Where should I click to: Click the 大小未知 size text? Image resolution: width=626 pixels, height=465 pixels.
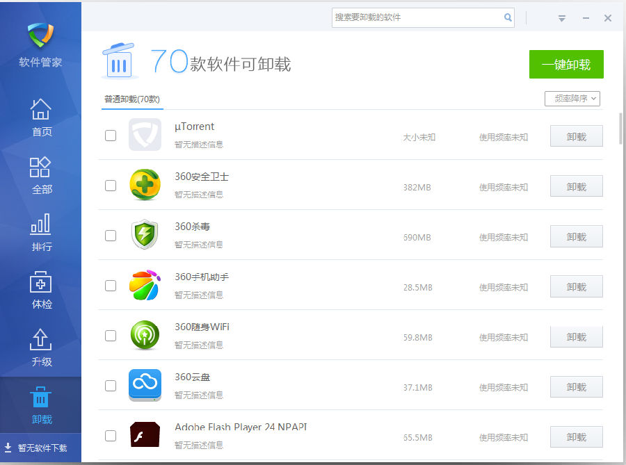[x=419, y=137]
